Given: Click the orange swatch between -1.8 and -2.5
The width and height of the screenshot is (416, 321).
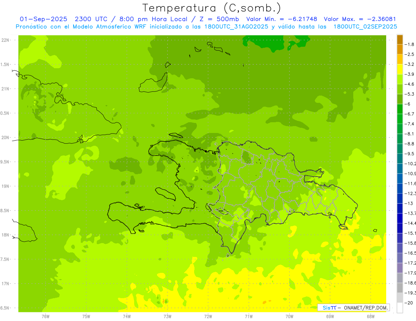Looking at the screenshot, I should pos(400,50).
